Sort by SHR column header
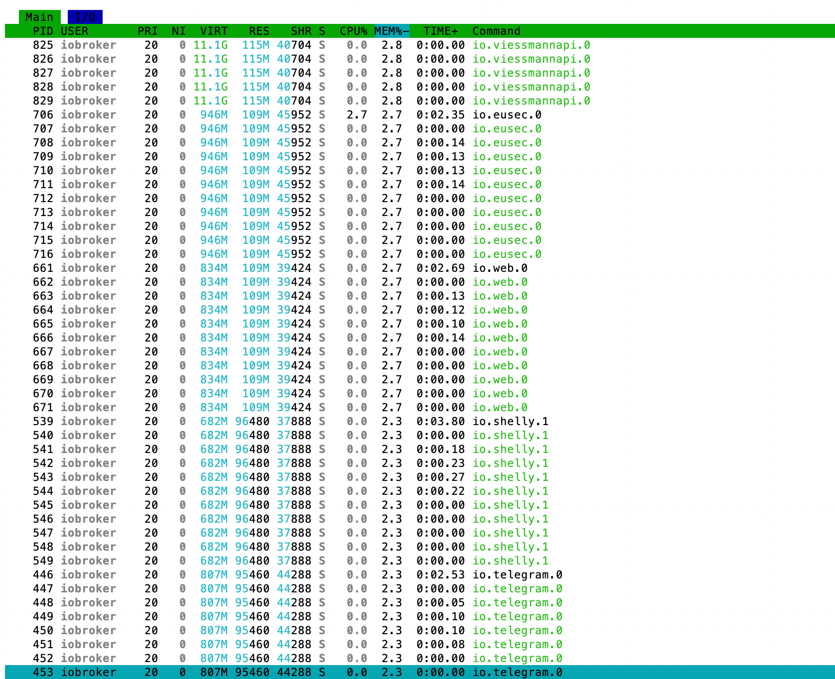 301,31
